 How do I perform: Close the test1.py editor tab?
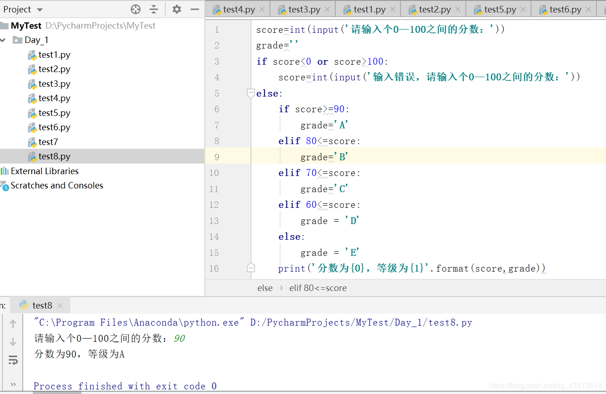[x=393, y=10]
